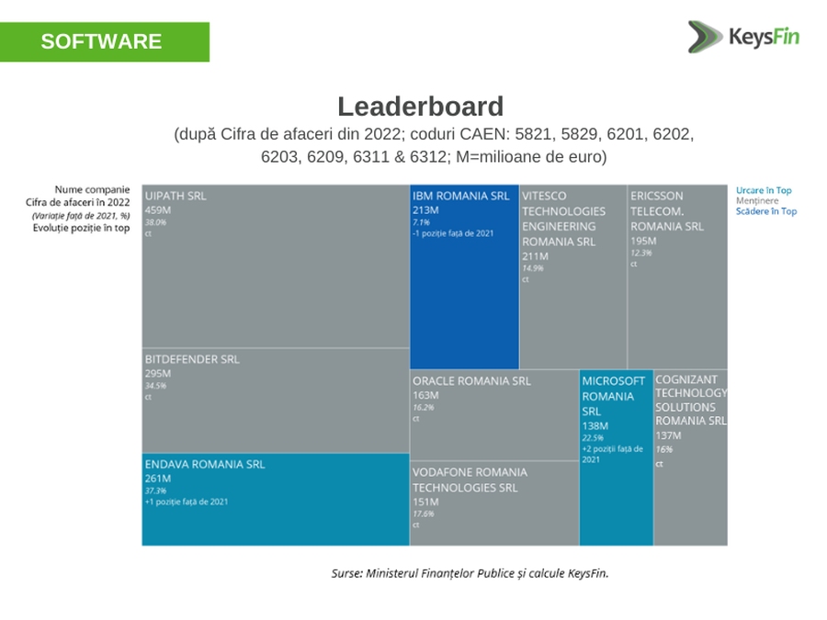Click the Leaderboard title heading
This screenshot has height=620, width=827.
pyautogui.click(x=420, y=107)
